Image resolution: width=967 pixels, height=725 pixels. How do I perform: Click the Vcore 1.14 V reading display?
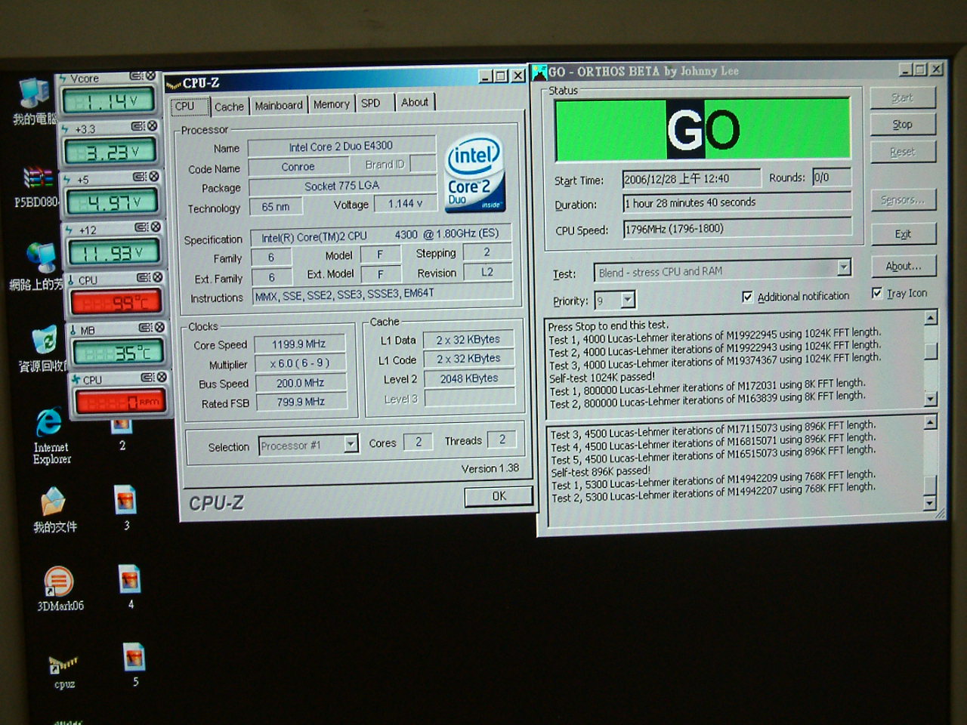click(x=109, y=100)
